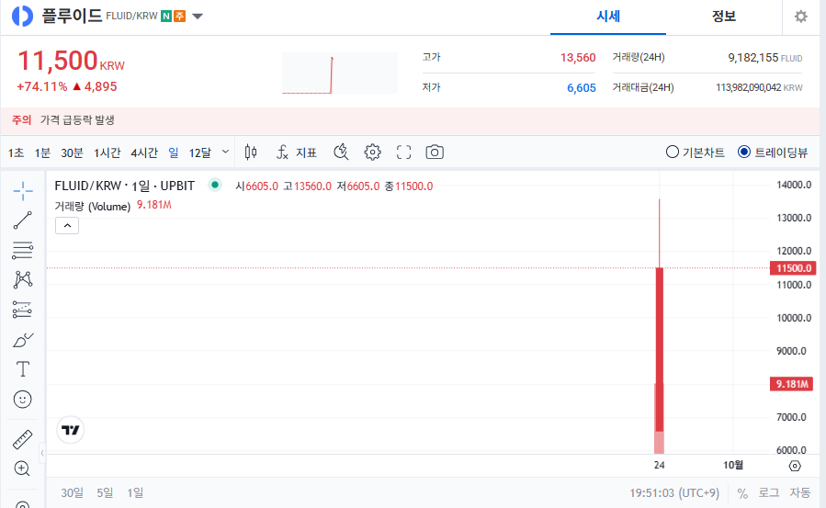
Task: Collapse the indicator legend
Action: point(67,226)
